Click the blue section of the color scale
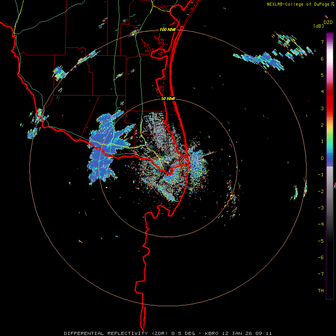The image size is (336, 336). (330, 160)
